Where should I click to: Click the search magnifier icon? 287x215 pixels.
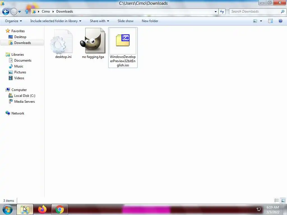283,11
